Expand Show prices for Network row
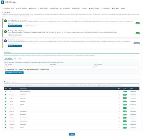 [x=133, y=105]
